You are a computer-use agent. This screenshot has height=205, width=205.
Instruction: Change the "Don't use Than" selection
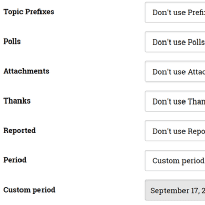click(175, 101)
